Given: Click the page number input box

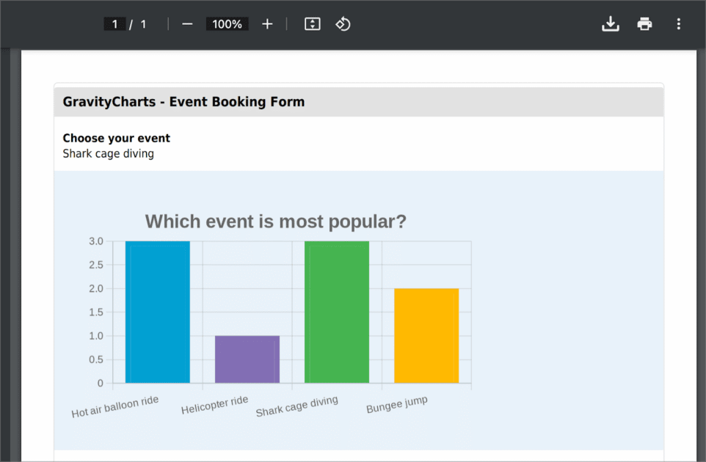Looking at the screenshot, I should point(114,23).
